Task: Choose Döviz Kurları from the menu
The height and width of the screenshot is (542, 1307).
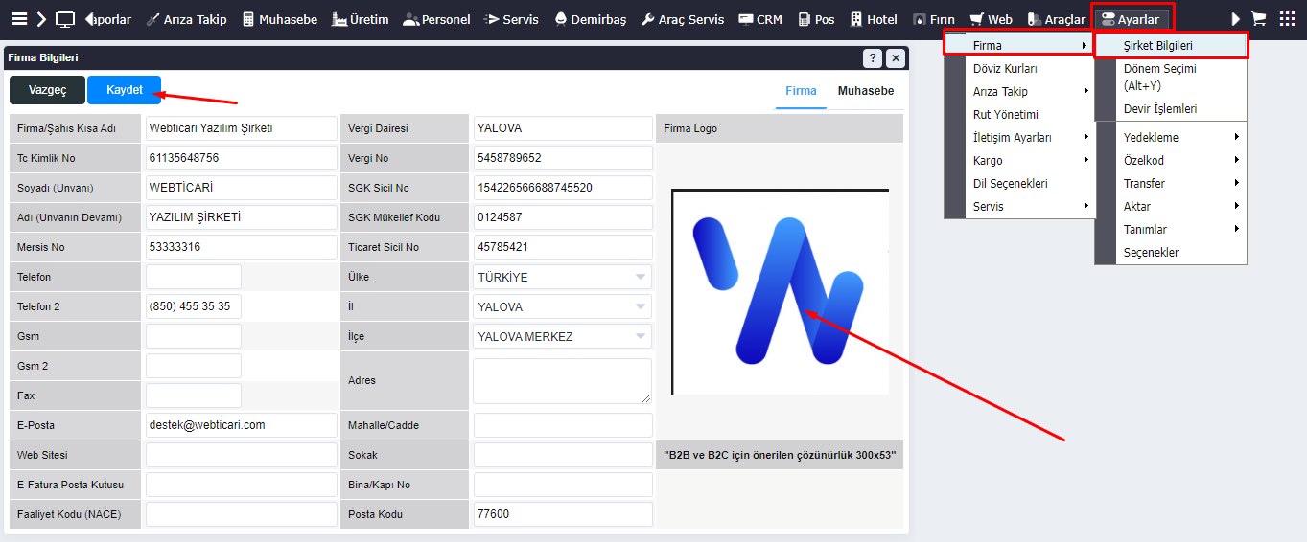Action: (1005, 69)
